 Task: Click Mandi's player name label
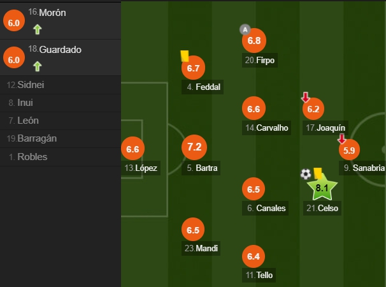click(201, 249)
